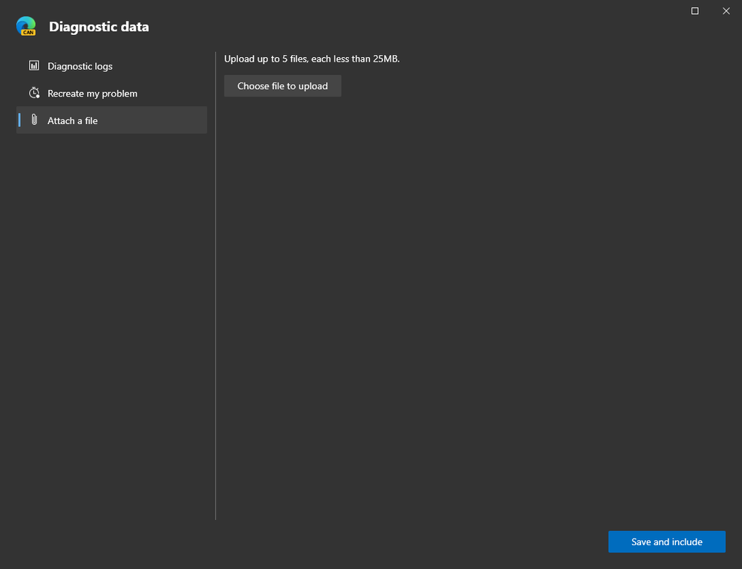Close the Diagnostic data window
Screen dimensions: 742x569
[726, 11]
